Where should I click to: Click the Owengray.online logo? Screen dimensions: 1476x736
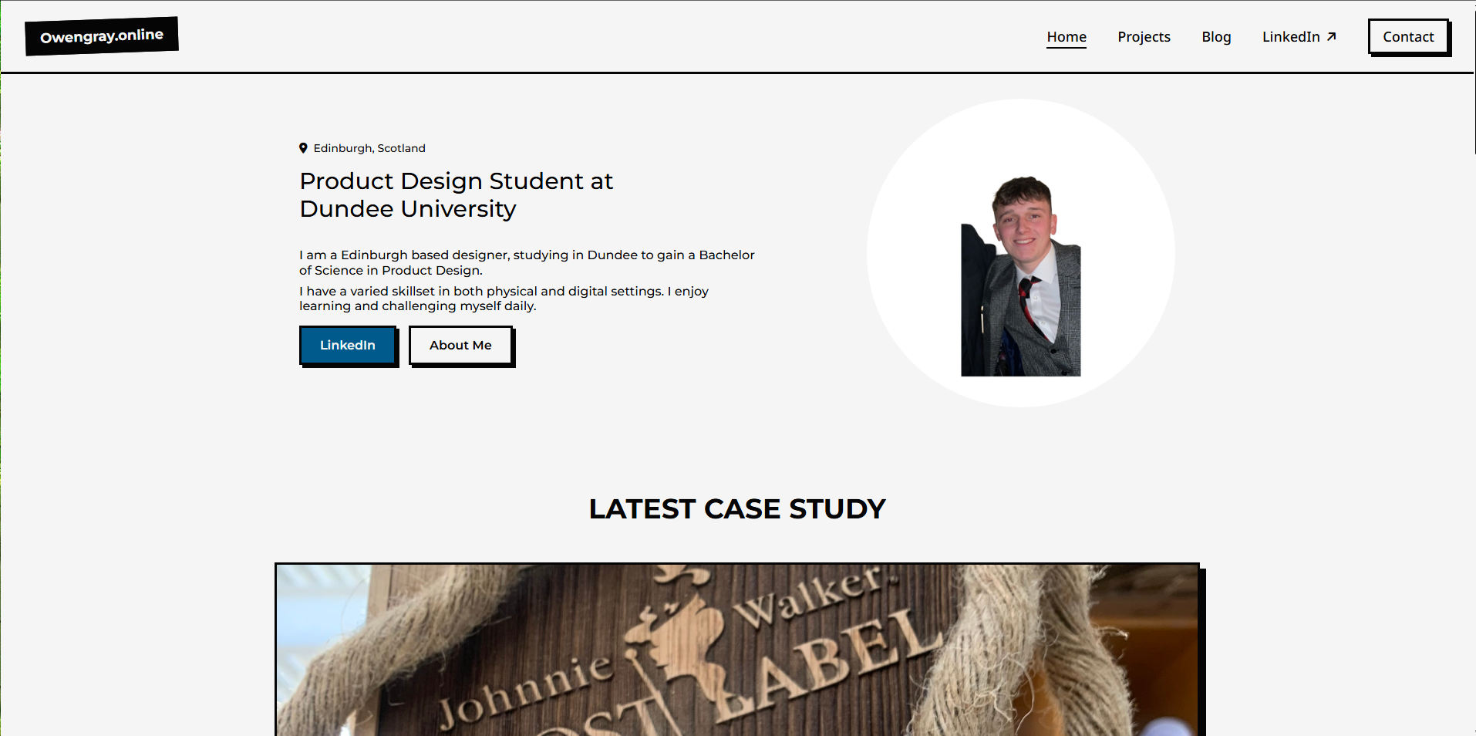point(102,36)
